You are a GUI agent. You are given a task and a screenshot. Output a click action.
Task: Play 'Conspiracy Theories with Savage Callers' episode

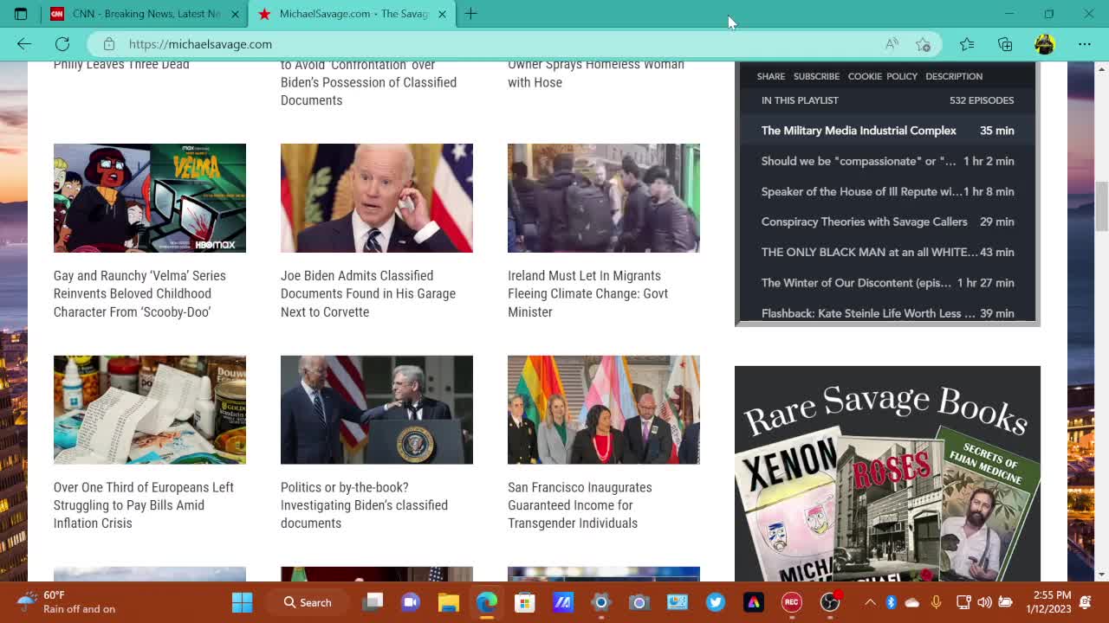(x=887, y=222)
